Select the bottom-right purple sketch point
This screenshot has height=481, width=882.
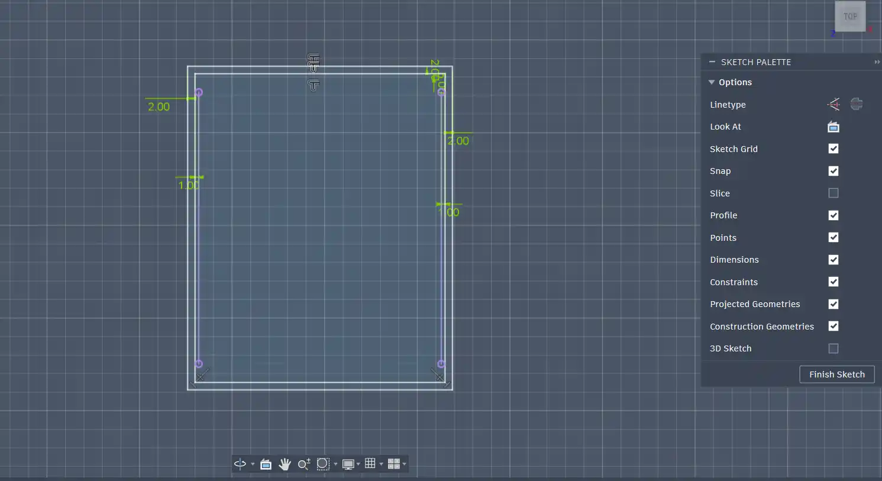coord(441,364)
